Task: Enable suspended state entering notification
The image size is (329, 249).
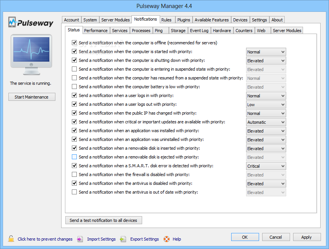Action: click(74, 69)
